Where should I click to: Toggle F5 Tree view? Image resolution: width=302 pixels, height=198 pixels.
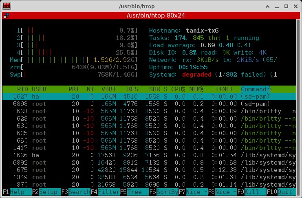pyautogui.click(x=134, y=192)
